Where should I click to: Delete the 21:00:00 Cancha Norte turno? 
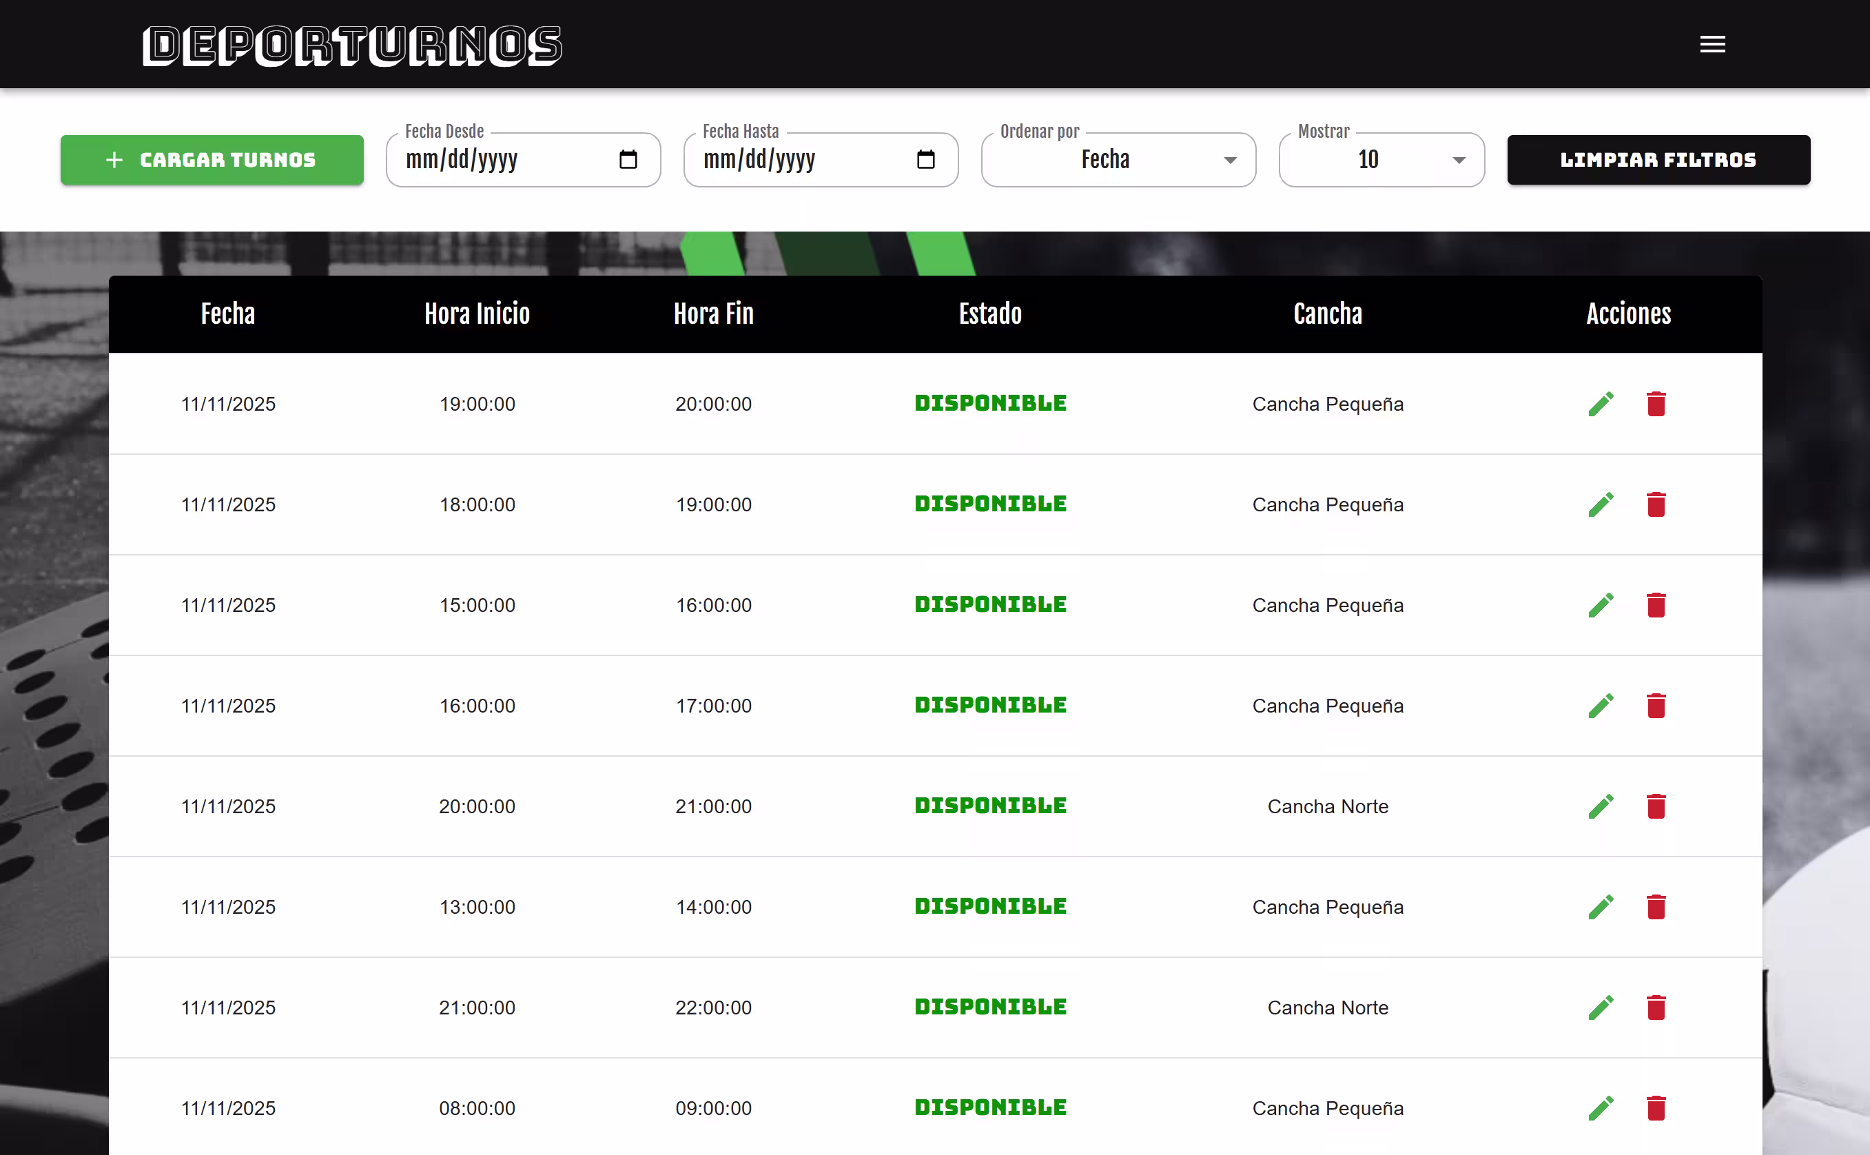pos(1656,1008)
